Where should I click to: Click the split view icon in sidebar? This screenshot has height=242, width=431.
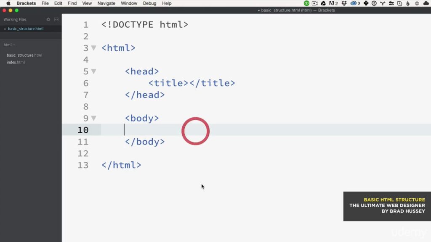tap(56, 19)
